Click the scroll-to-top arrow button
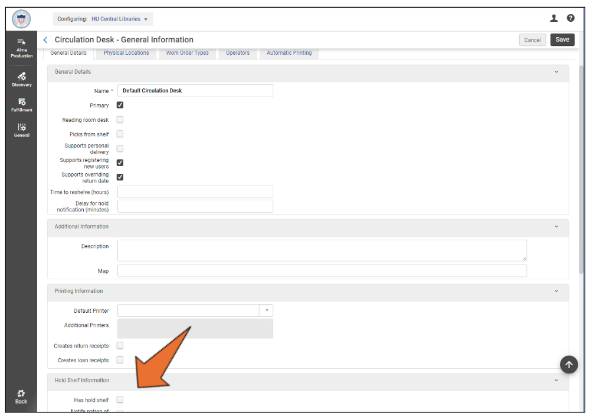This screenshot has height=420, width=593. 568,365
